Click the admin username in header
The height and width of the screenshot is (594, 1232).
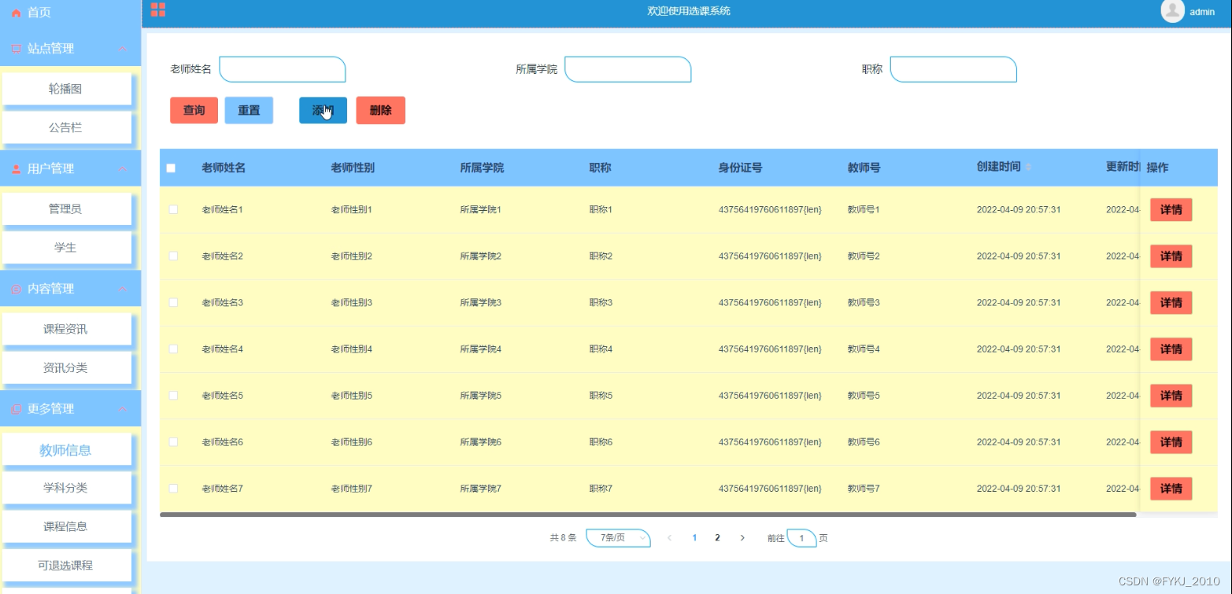click(1202, 12)
